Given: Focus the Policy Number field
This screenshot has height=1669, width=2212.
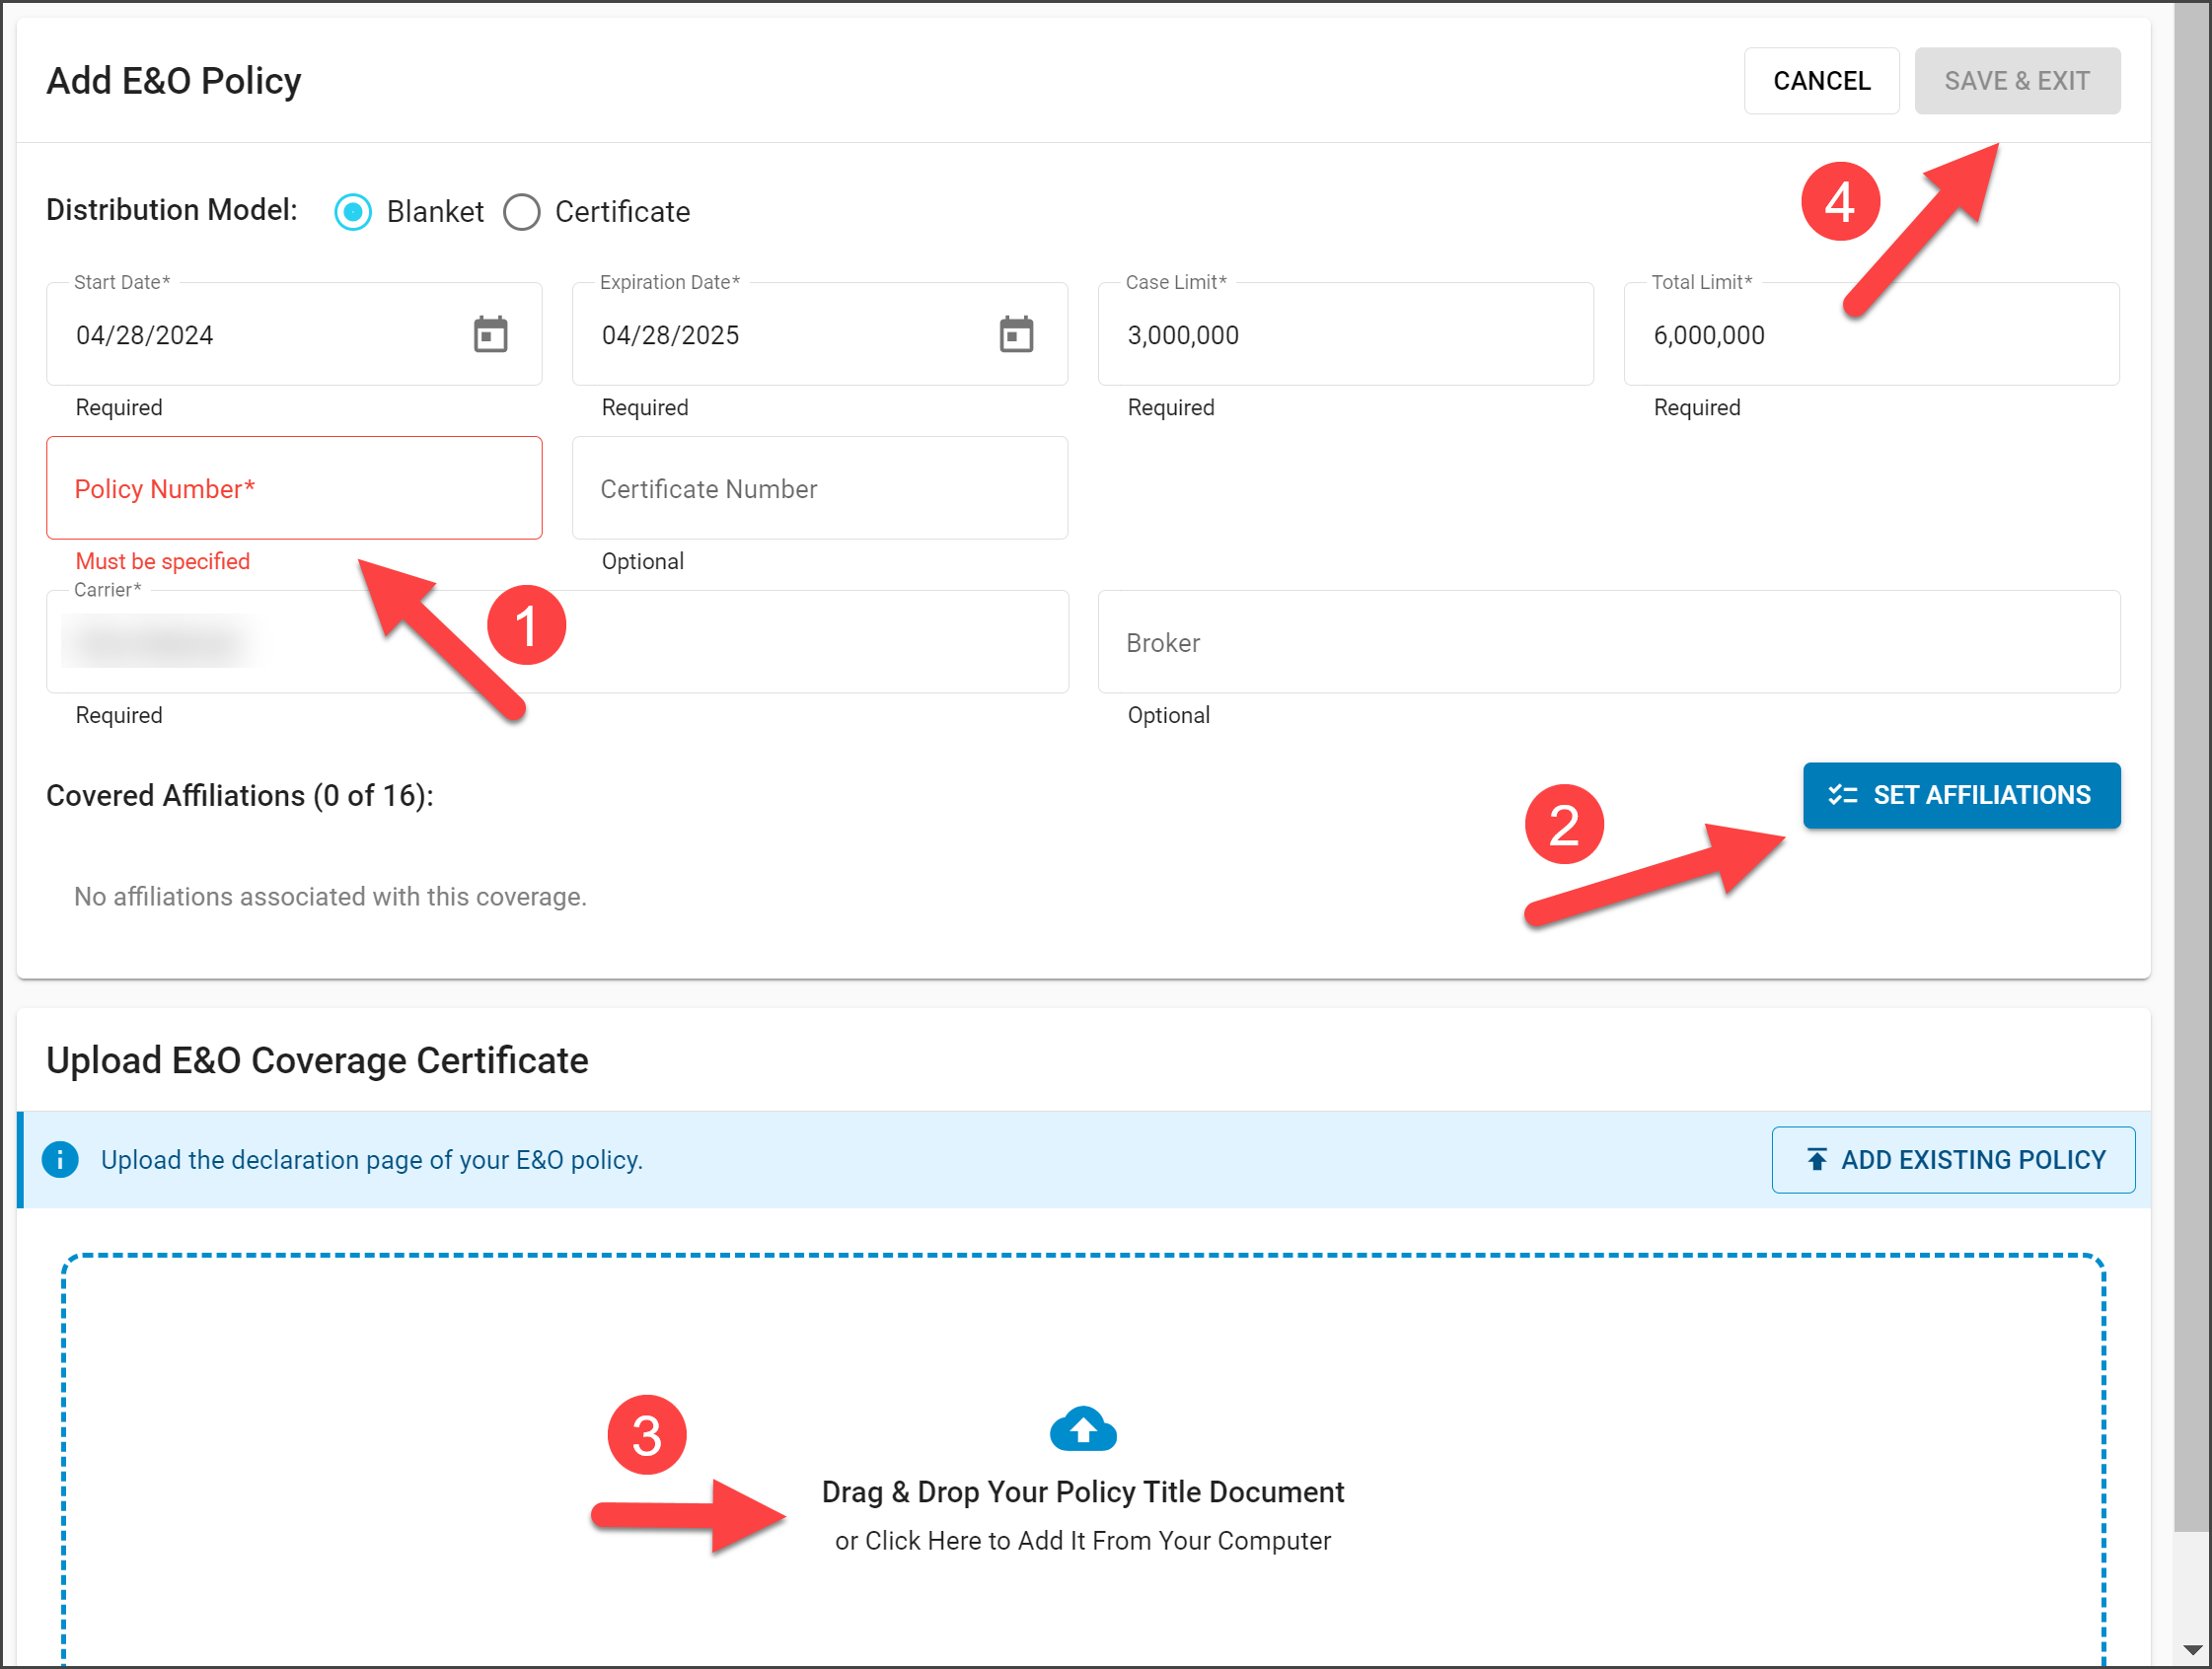Looking at the screenshot, I should pos(294,488).
